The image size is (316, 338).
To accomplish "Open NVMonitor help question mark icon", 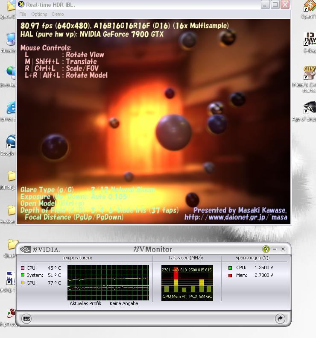I will coord(266,250).
